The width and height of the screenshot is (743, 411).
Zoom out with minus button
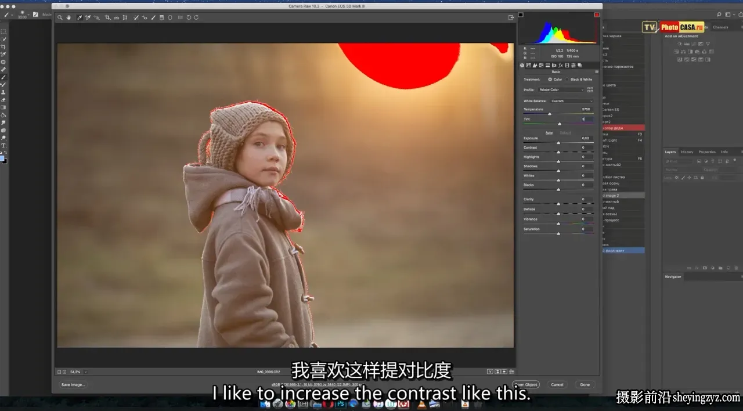pyautogui.click(x=59, y=372)
